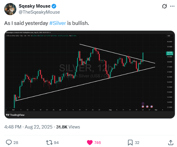
Task: Click the USD currency label on chart
Action: tap(169, 36)
